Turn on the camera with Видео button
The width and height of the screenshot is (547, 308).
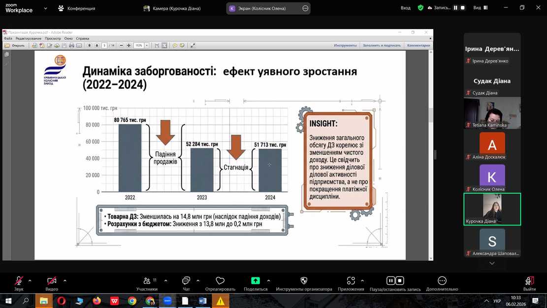pos(52,281)
